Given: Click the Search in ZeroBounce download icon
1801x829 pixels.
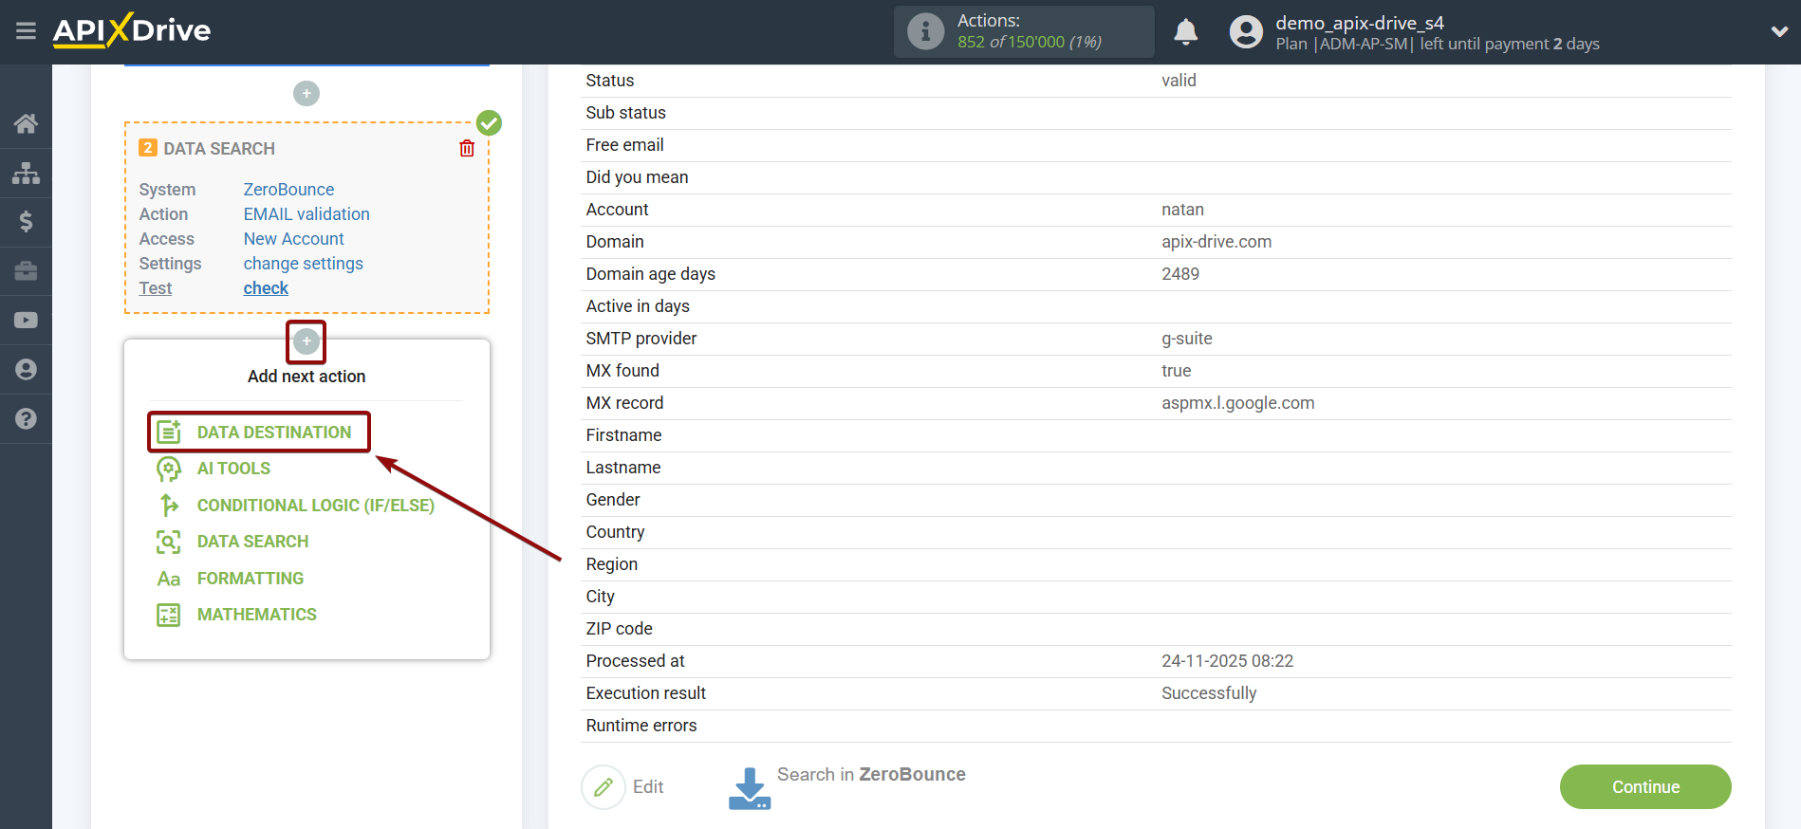Looking at the screenshot, I should click(750, 788).
